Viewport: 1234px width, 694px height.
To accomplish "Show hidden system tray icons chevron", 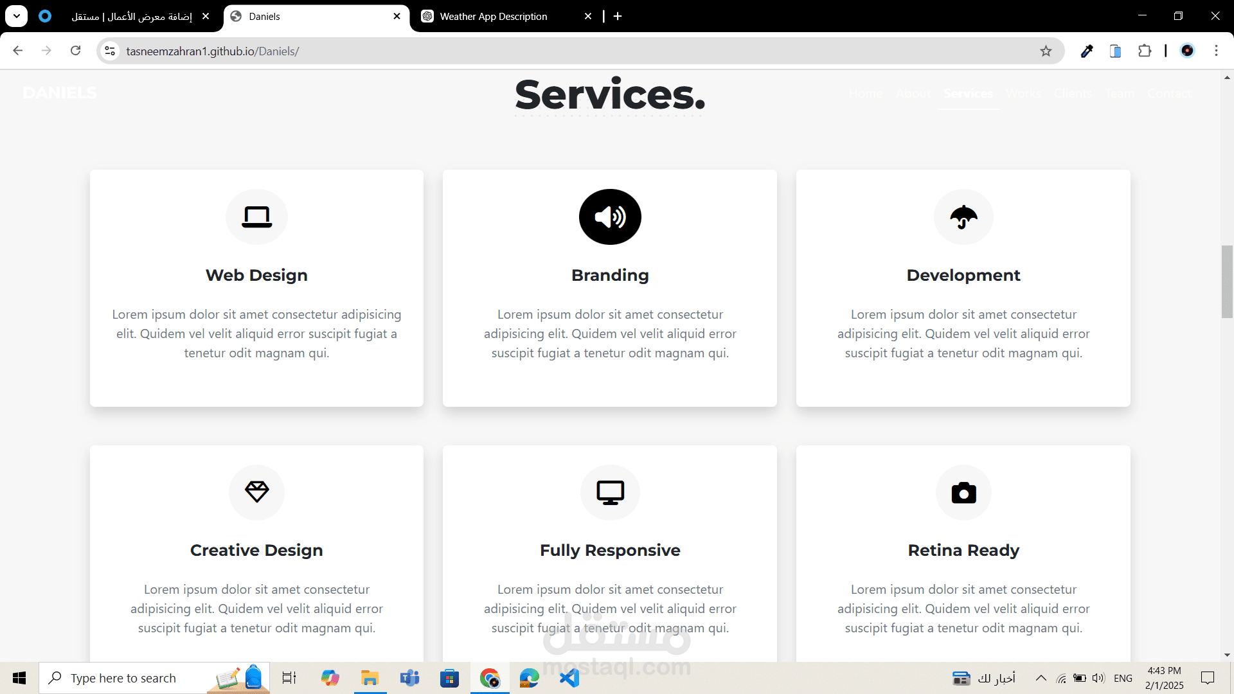I will pos(1041,678).
